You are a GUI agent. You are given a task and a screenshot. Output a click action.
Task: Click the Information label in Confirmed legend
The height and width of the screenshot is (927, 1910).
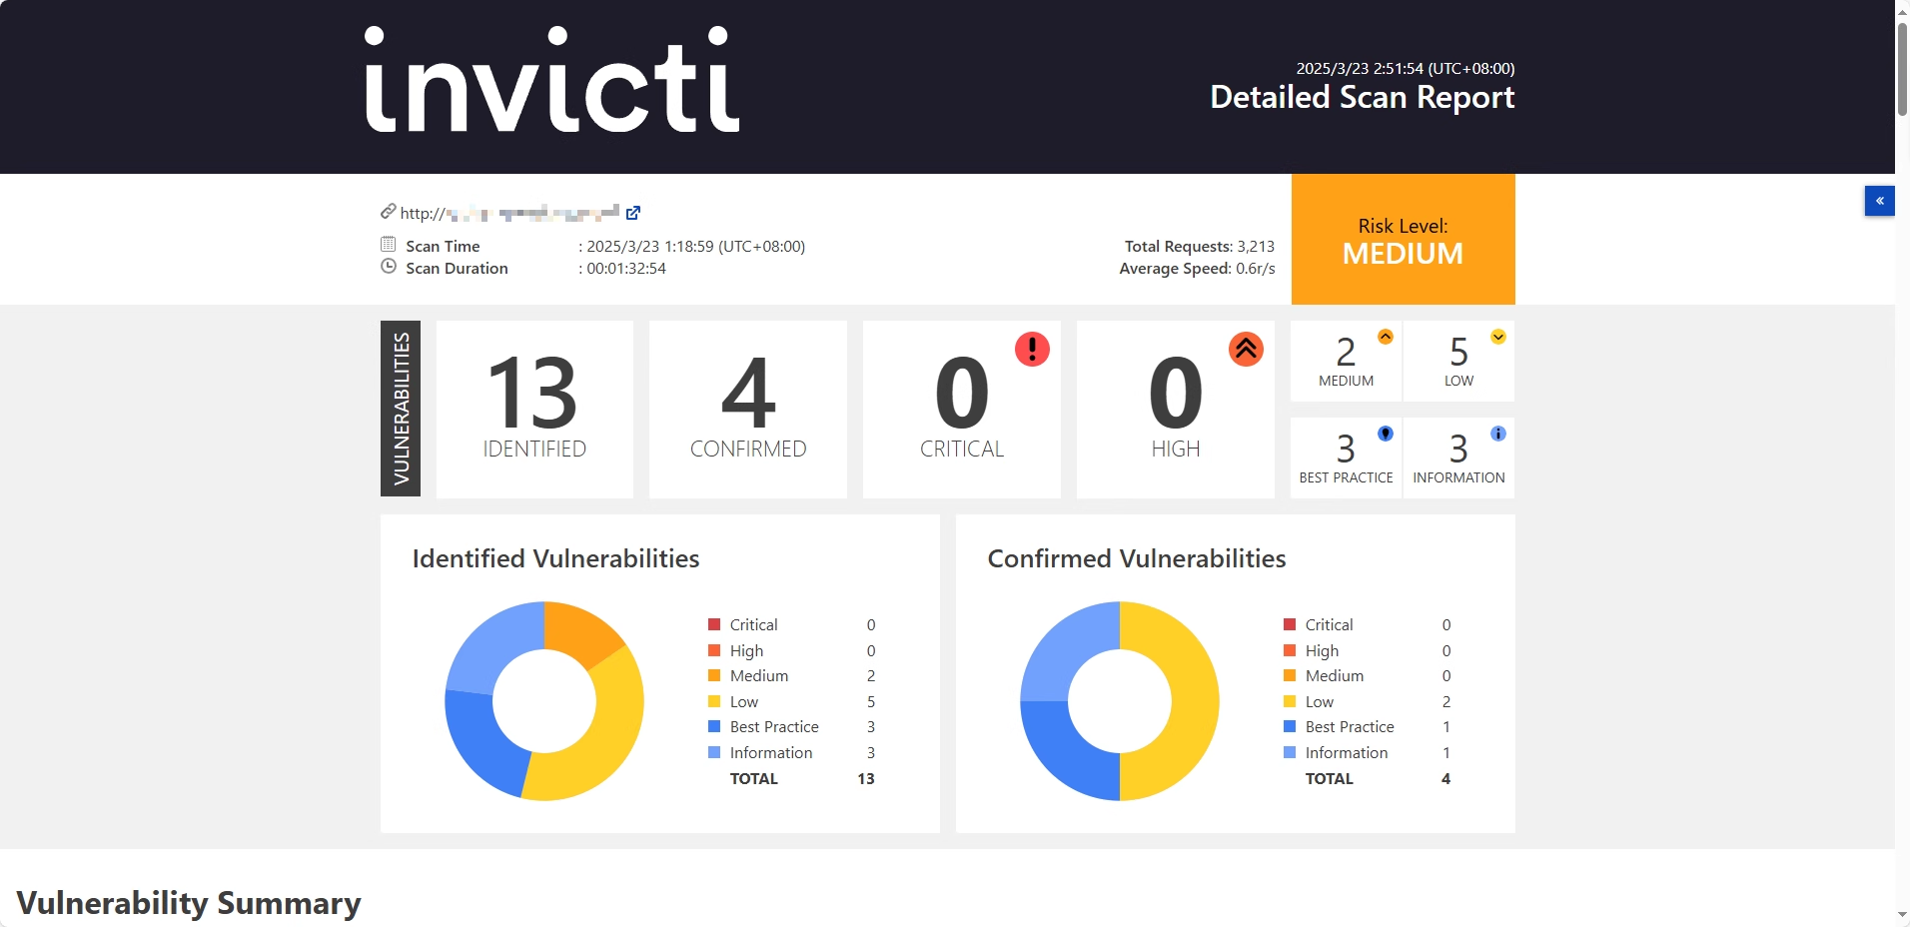(1346, 752)
